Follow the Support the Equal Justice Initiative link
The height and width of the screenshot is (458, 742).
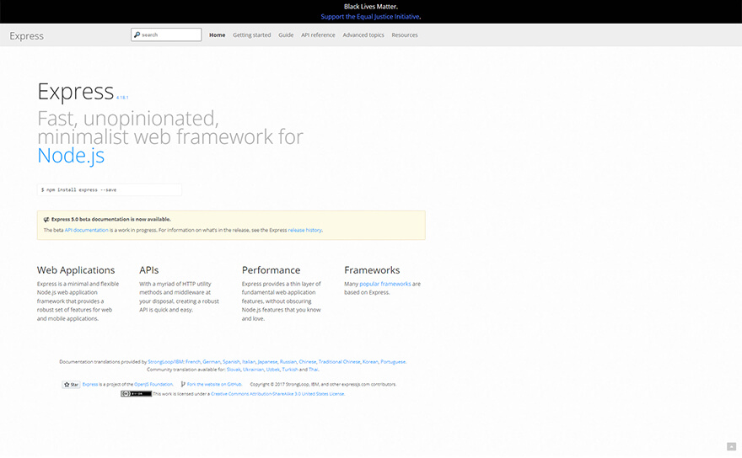pos(370,17)
